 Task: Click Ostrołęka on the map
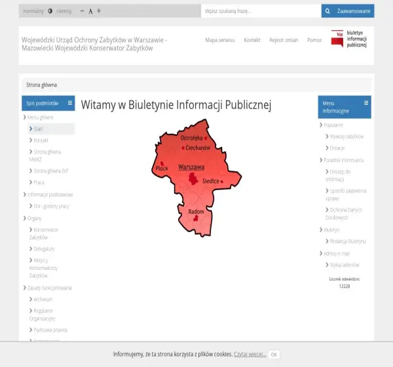coord(191,138)
